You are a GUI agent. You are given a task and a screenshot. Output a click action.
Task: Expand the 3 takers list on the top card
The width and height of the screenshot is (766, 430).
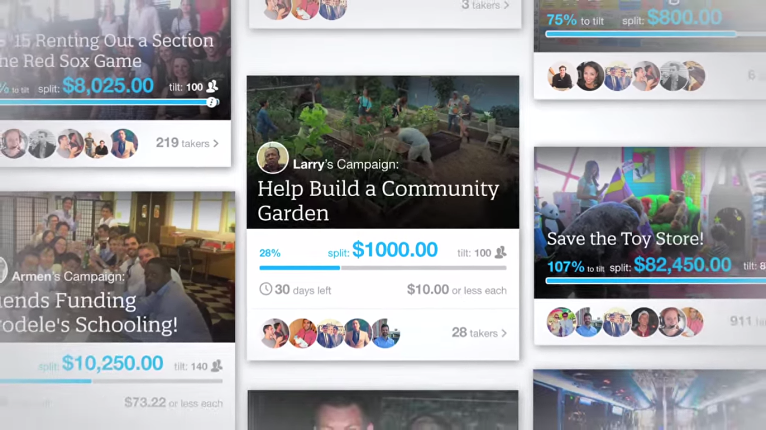point(485,5)
